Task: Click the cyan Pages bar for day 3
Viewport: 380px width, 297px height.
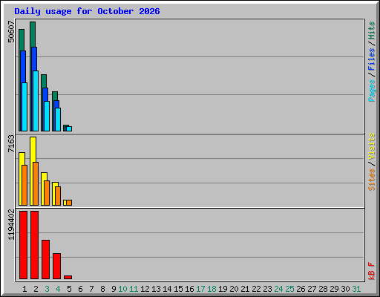Action: coord(47,116)
